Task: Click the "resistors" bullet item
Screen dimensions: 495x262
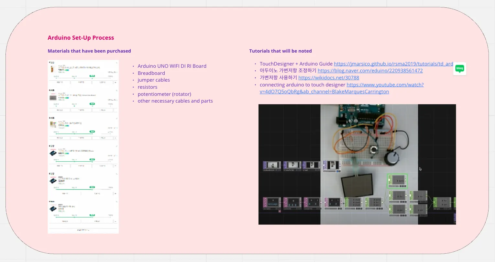Action: (x=148, y=87)
